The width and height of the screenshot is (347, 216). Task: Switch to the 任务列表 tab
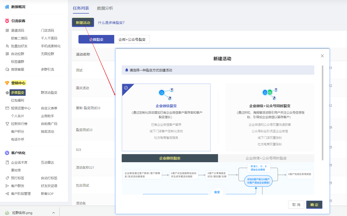click(81, 8)
